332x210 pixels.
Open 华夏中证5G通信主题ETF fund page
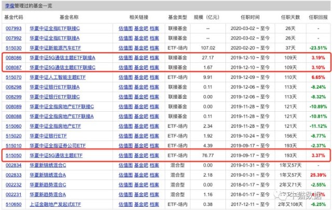(x=56, y=155)
